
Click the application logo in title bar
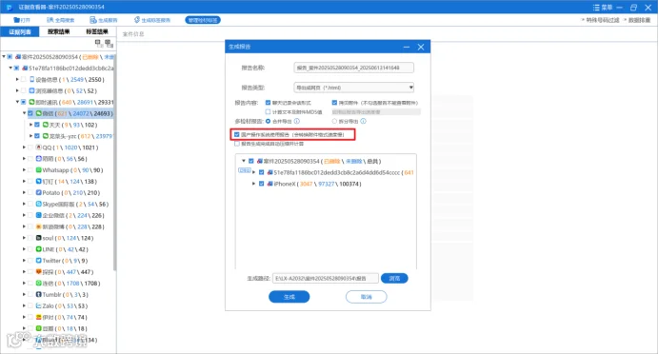(9, 8)
